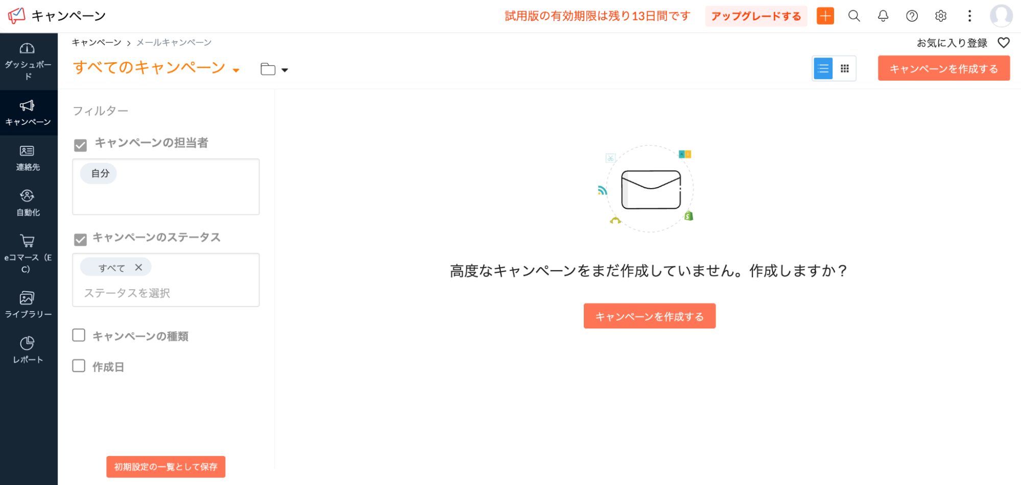Click the help question mark icon

(x=912, y=16)
